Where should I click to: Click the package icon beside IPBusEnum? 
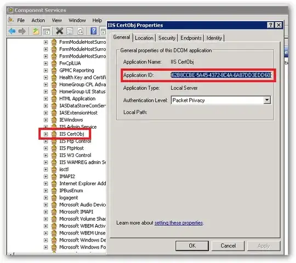(x=54, y=191)
